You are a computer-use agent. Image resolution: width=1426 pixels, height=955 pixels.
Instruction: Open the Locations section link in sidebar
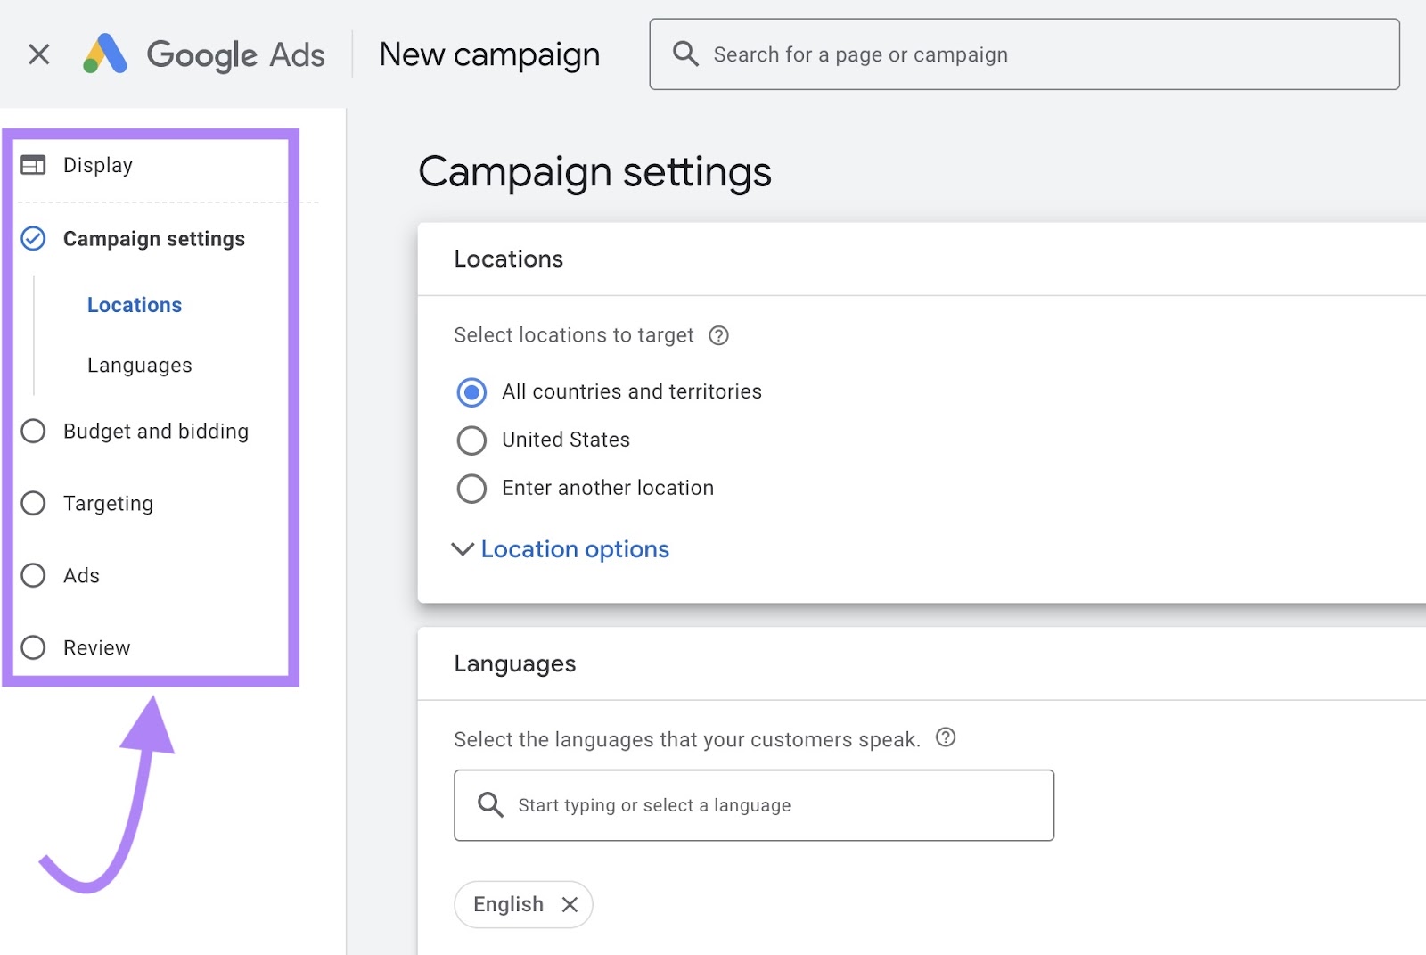(134, 304)
